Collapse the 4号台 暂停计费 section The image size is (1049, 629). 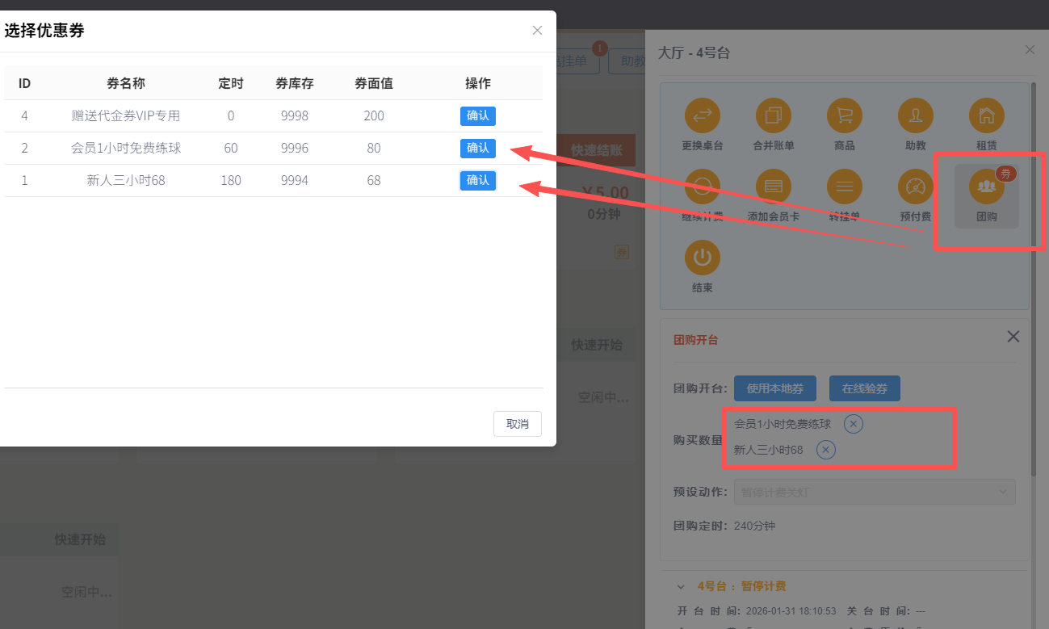(681, 586)
